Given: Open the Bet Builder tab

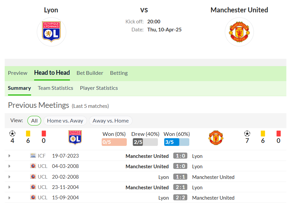Looking at the screenshot, I should 90,73.
